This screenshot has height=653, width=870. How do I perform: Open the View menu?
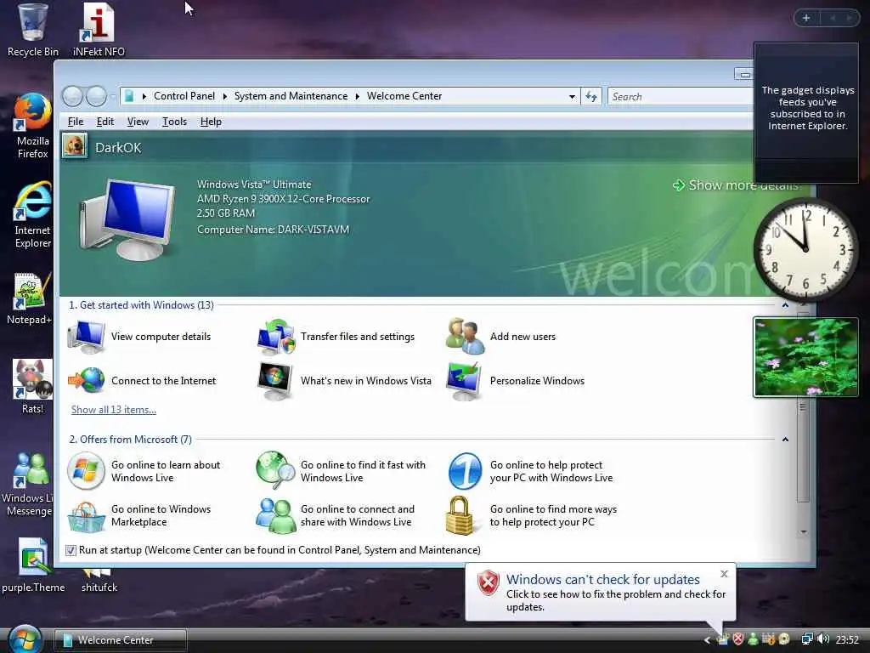138,122
